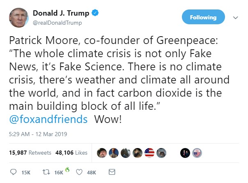Click the green flame icon near retweet count

(67, 169)
